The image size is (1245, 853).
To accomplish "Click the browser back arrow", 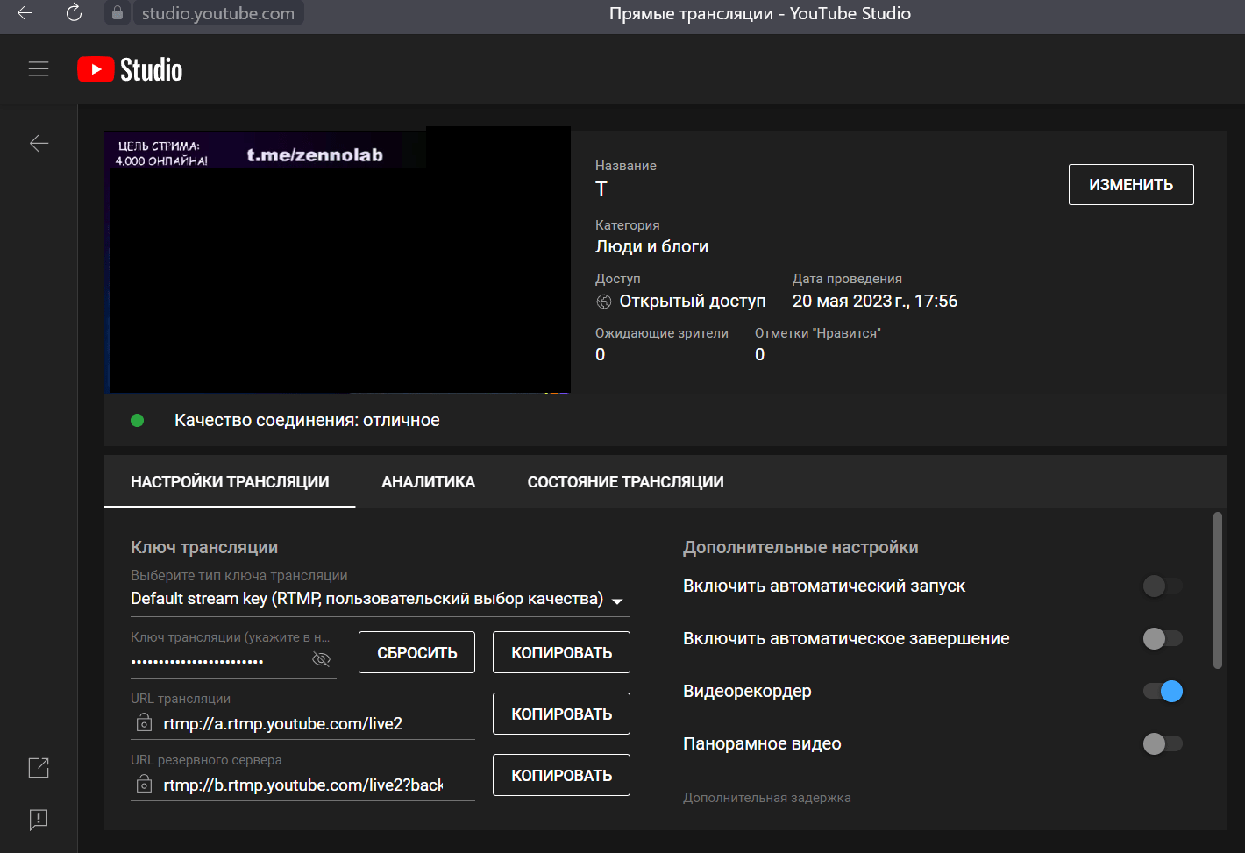I will [x=25, y=13].
